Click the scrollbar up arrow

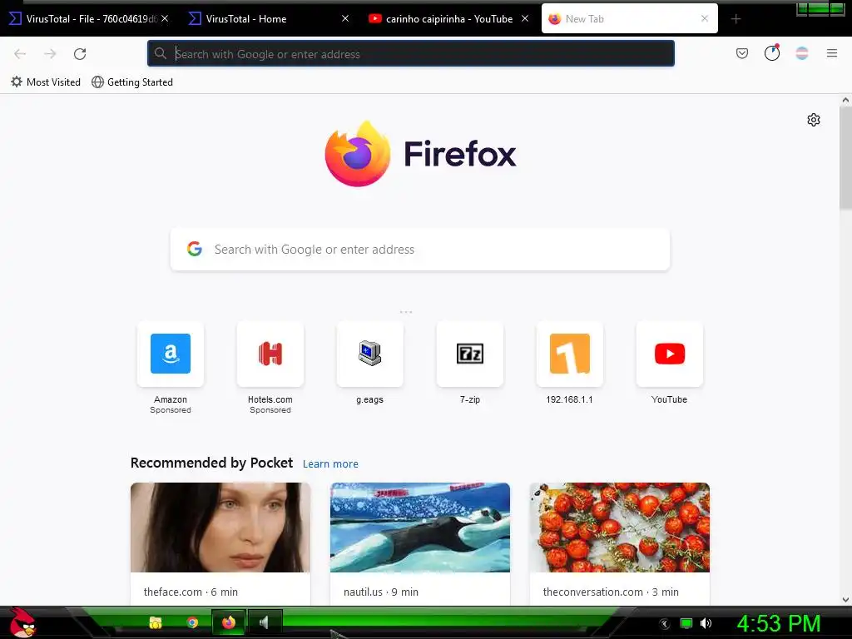845,100
